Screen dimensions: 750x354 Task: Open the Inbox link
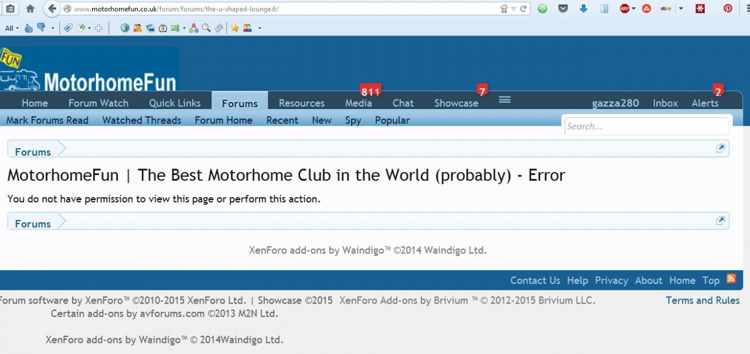coord(666,103)
